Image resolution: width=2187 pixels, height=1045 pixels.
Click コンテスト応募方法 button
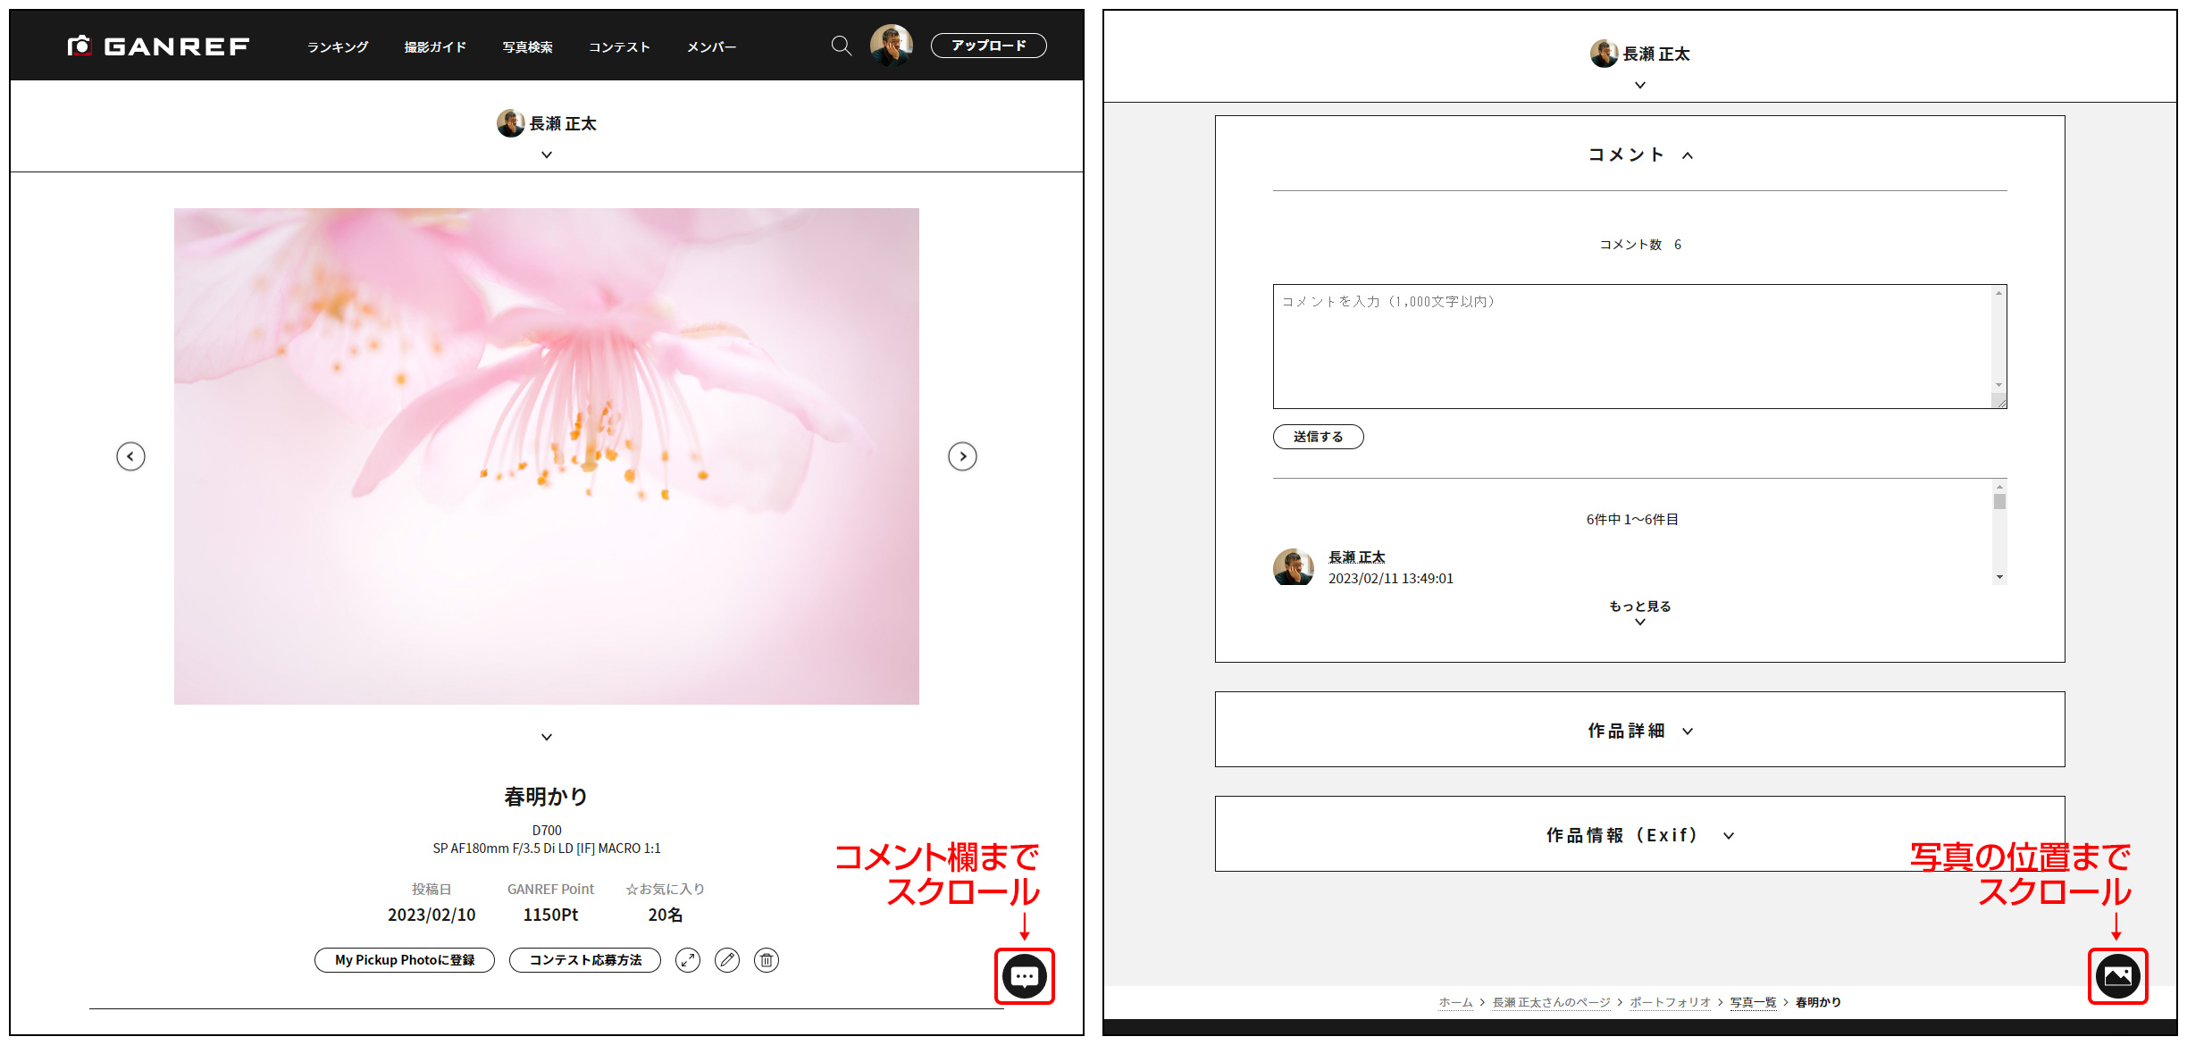click(585, 960)
